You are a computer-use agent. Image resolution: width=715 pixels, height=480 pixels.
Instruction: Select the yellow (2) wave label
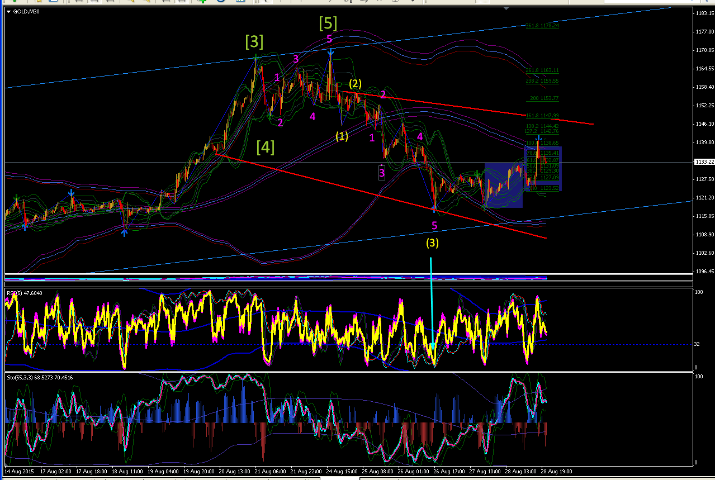tap(356, 84)
